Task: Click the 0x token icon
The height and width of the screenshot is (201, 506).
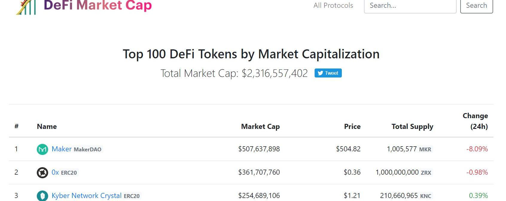Action: tap(42, 173)
